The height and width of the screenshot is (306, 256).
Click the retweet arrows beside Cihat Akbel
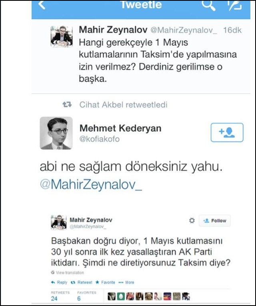[x=67, y=105]
